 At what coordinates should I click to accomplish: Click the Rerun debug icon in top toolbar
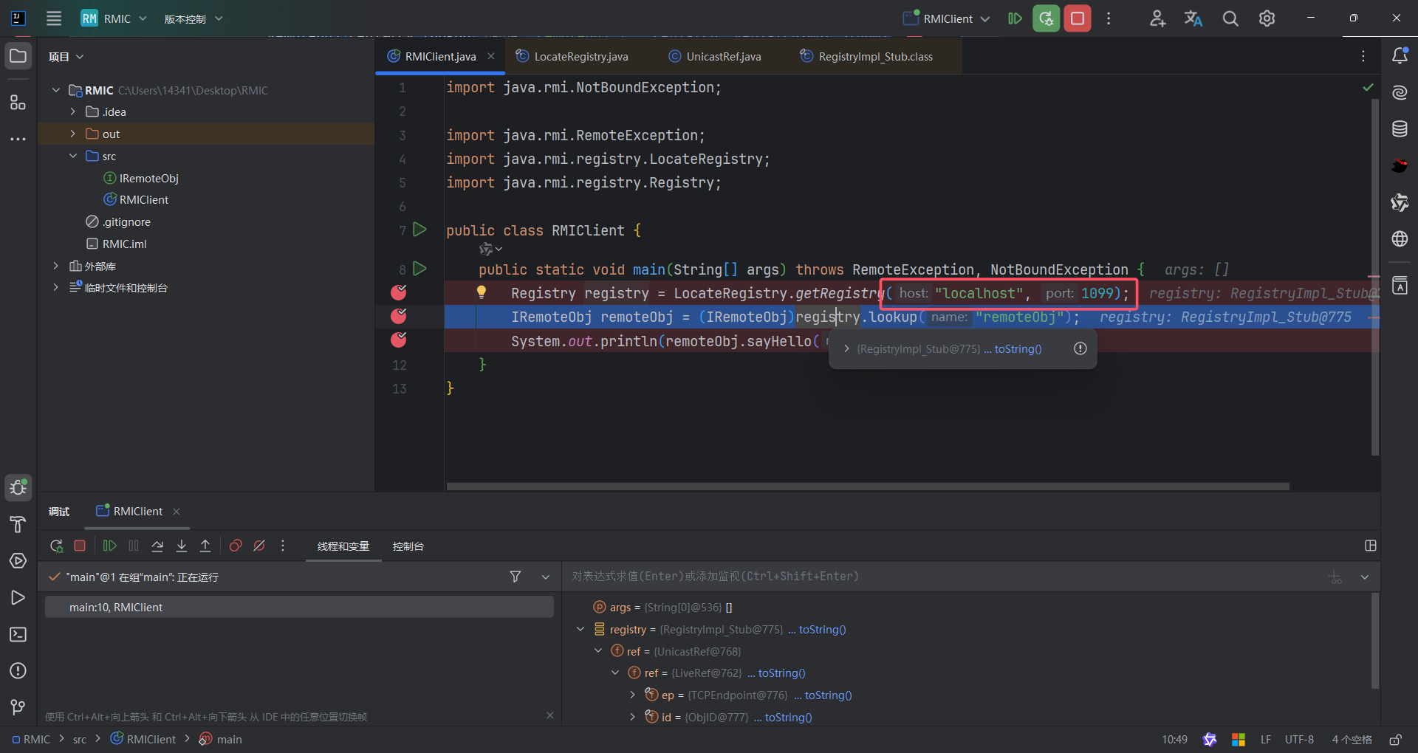click(x=1046, y=18)
